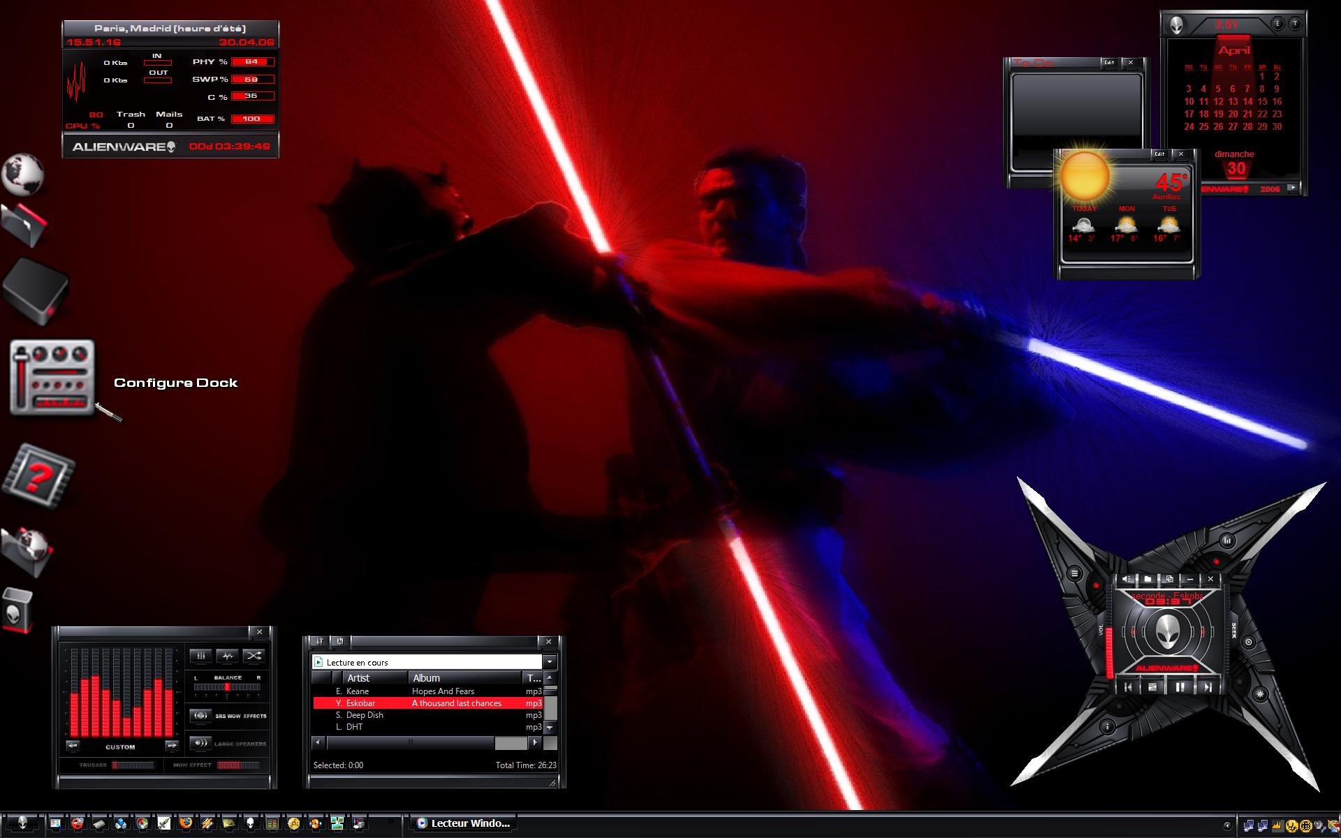Image resolution: width=1341 pixels, height=838 pixels.
Task: Sort playlist by Album column header
Action: 465,678
